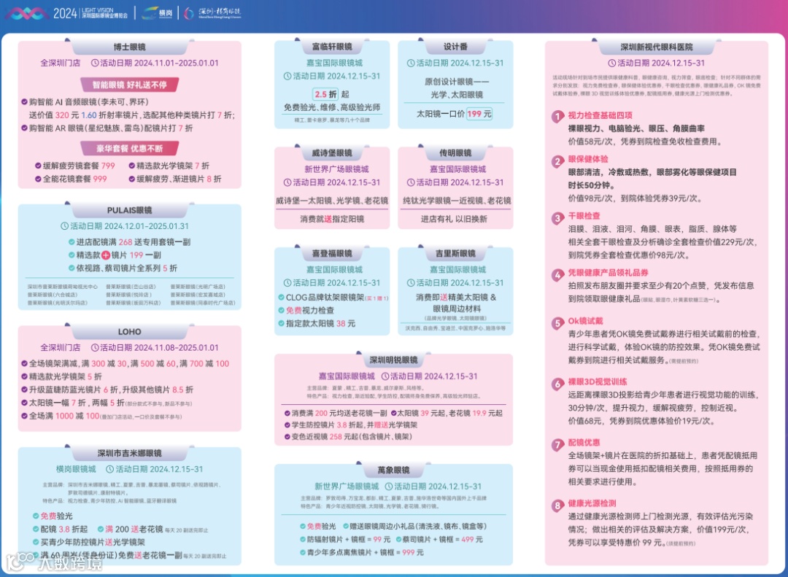Click the 智能眼镜 好礼送不停 banner
The image size is (788, 577).
pos(129,85)
